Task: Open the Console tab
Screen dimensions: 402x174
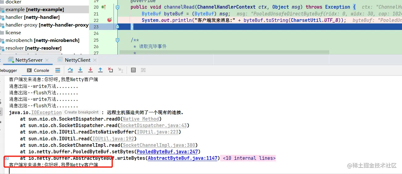Action: (38, 70)
